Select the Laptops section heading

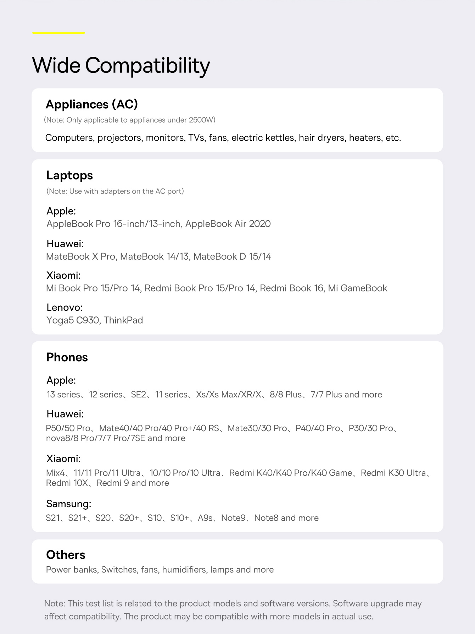pos(69,175)
